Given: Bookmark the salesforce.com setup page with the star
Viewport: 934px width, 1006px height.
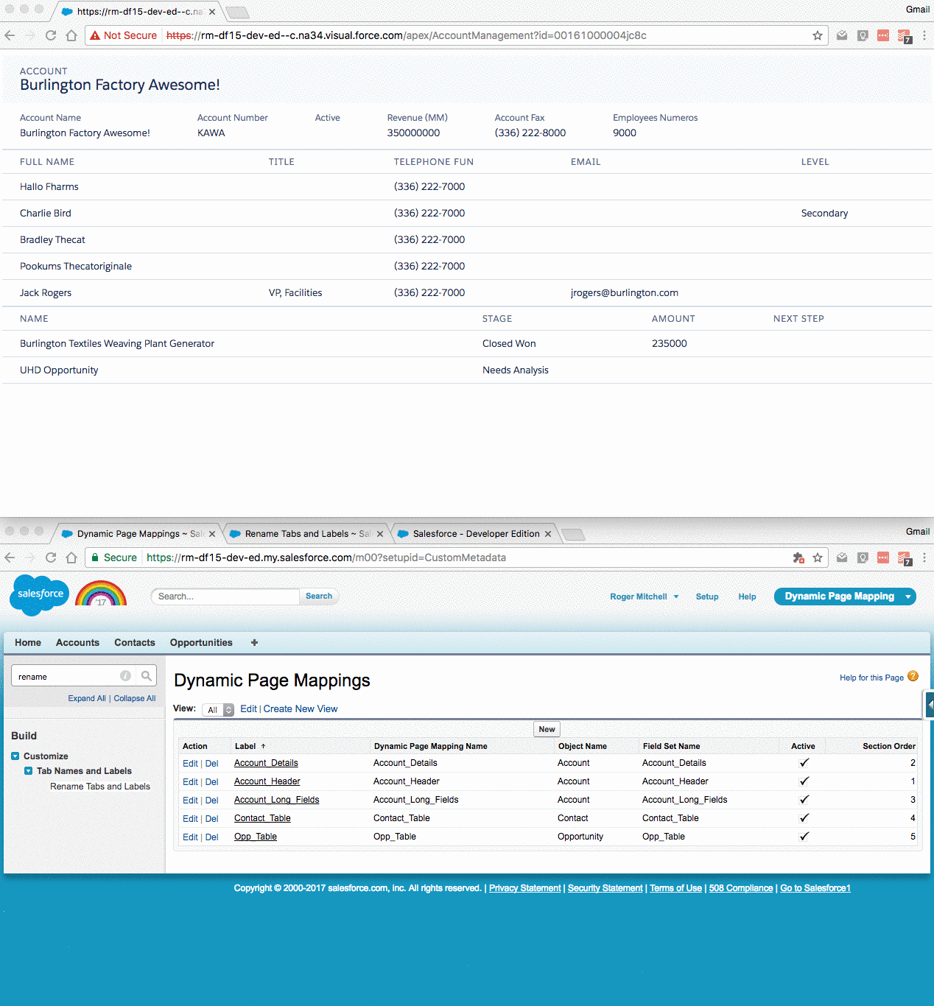Looking at the screenshot, I should [818, 557].
